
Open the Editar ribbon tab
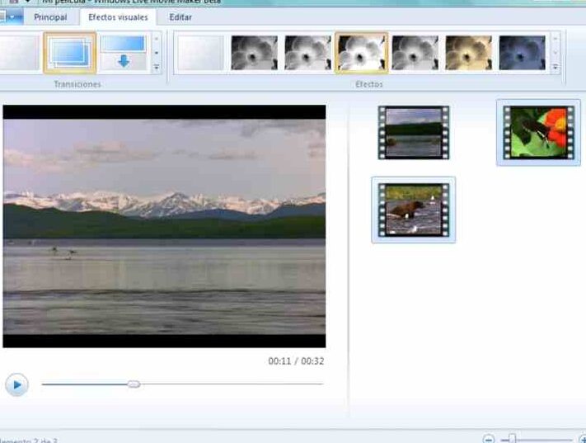[x=180, y=17]
